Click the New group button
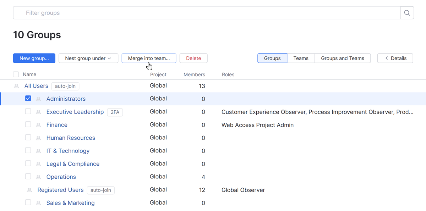426x211 pixels. [x=34, y=59]
